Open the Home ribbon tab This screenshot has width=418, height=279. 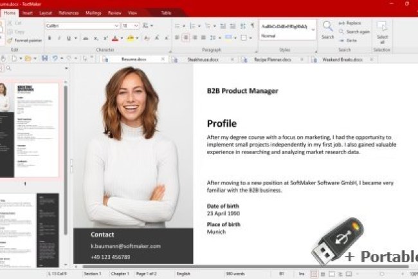[10, 13]
